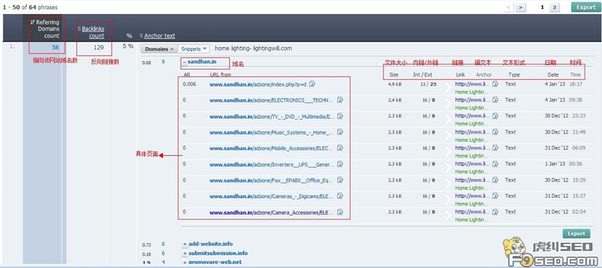Click preview icon next to Music_Systems URL
Viewport: 602px width, 268px height.
[x=340, y=132]
